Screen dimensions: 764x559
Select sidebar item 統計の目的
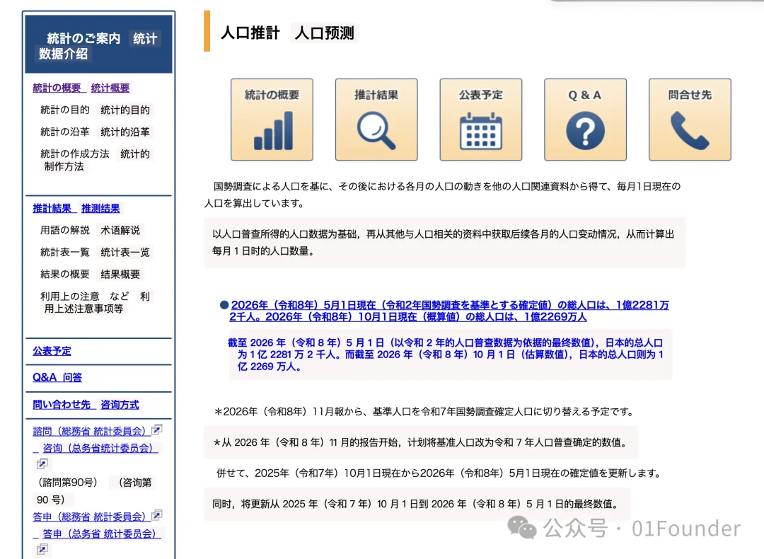[x=65, y=110]
